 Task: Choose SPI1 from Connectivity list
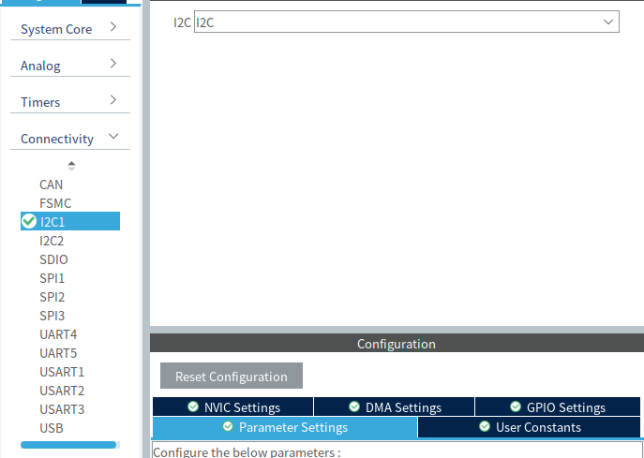[x=52, y=278]
